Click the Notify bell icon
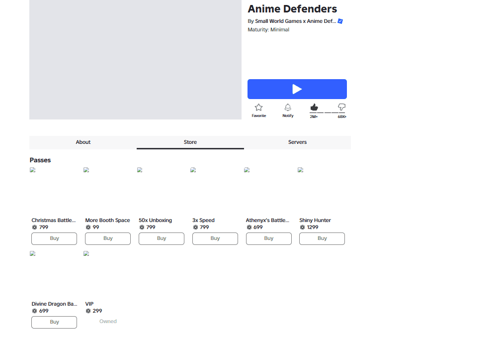The image size is (497, 344). point(288,108)
